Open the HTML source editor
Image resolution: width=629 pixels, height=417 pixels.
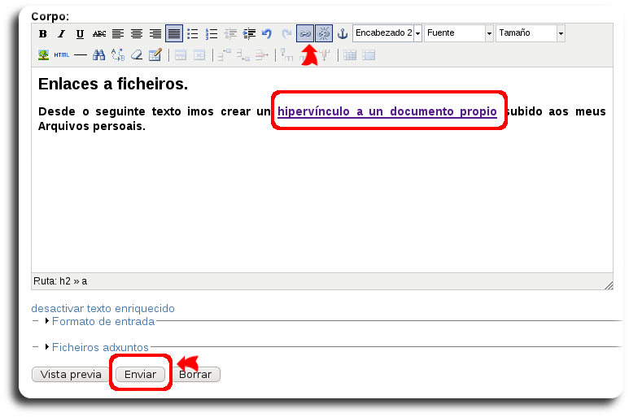pyautogui.click(x=62, y=55)
